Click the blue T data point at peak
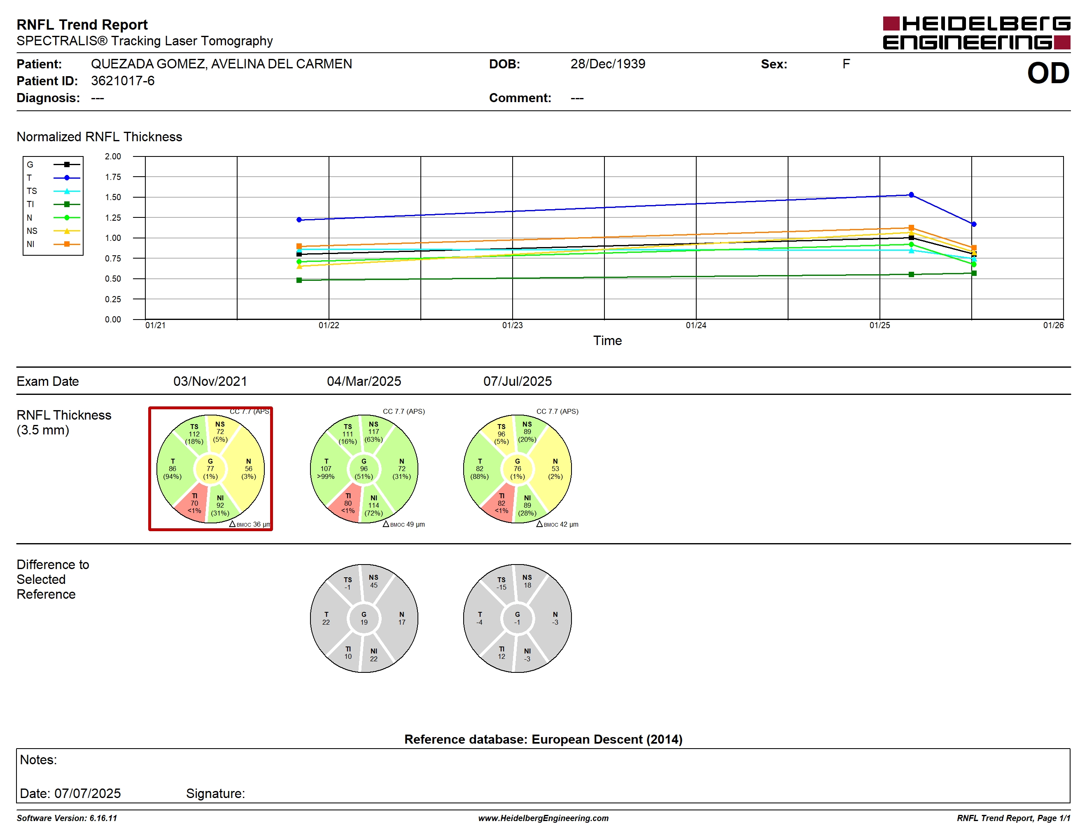This screenshot has height=840, width=1087. click(911, 195)
